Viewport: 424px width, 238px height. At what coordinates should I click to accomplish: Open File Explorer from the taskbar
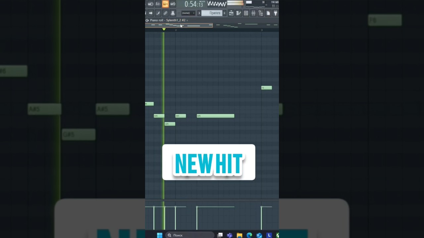(239, 235)
